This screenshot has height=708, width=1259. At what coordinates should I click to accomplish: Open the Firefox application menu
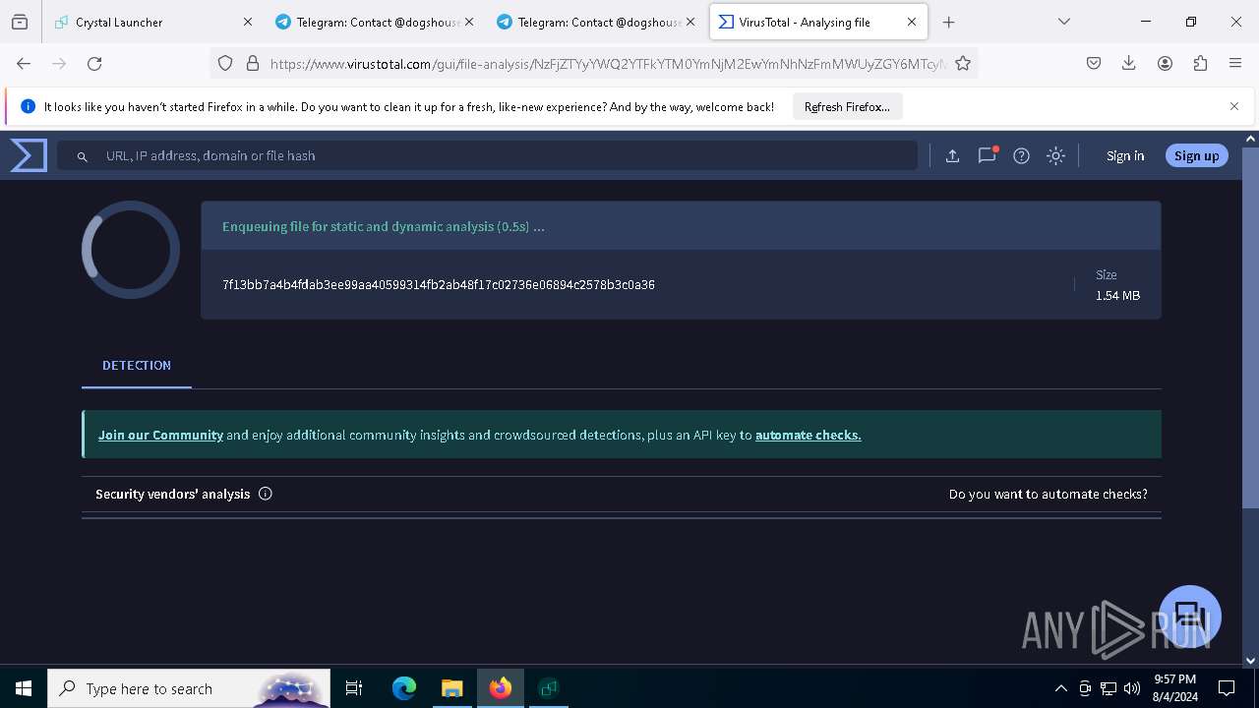tap(1235, 63)
